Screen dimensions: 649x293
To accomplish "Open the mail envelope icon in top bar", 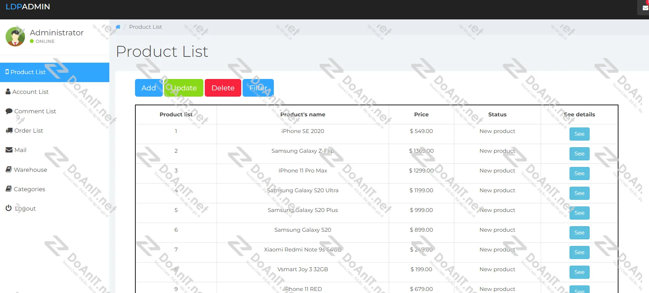I will (x=645, y=8).
